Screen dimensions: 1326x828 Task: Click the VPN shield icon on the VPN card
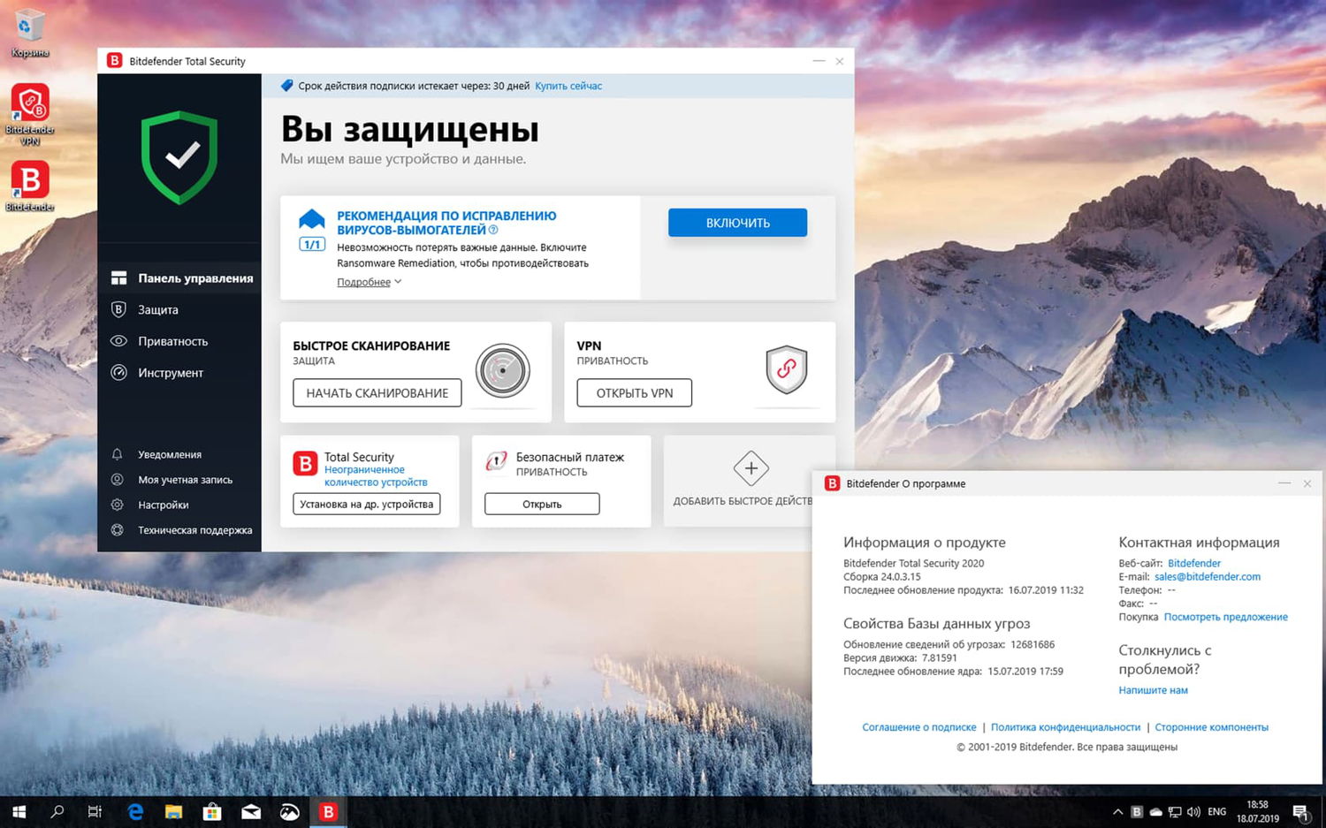click(x=786, y=371)
